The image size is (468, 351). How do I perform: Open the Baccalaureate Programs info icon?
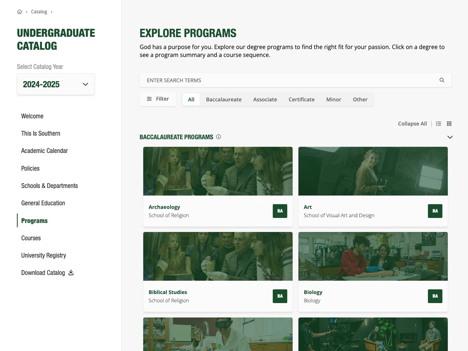[218, 137]
